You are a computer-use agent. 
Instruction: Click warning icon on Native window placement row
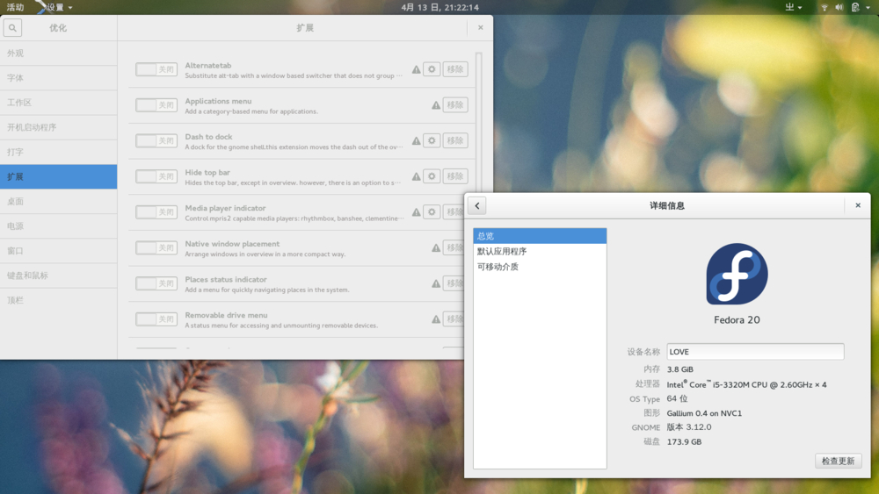click(x=436, y=247)
